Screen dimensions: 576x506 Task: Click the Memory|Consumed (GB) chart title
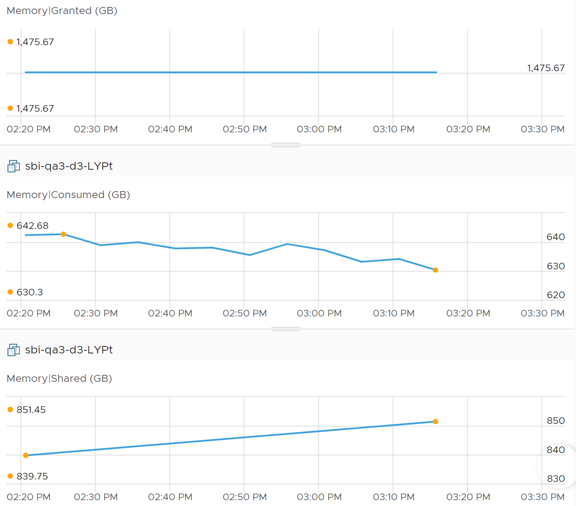click(x=68, y=195)
